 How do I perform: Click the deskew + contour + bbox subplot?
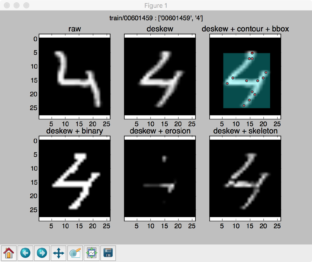pyautogui.click(x=245, y=77)
